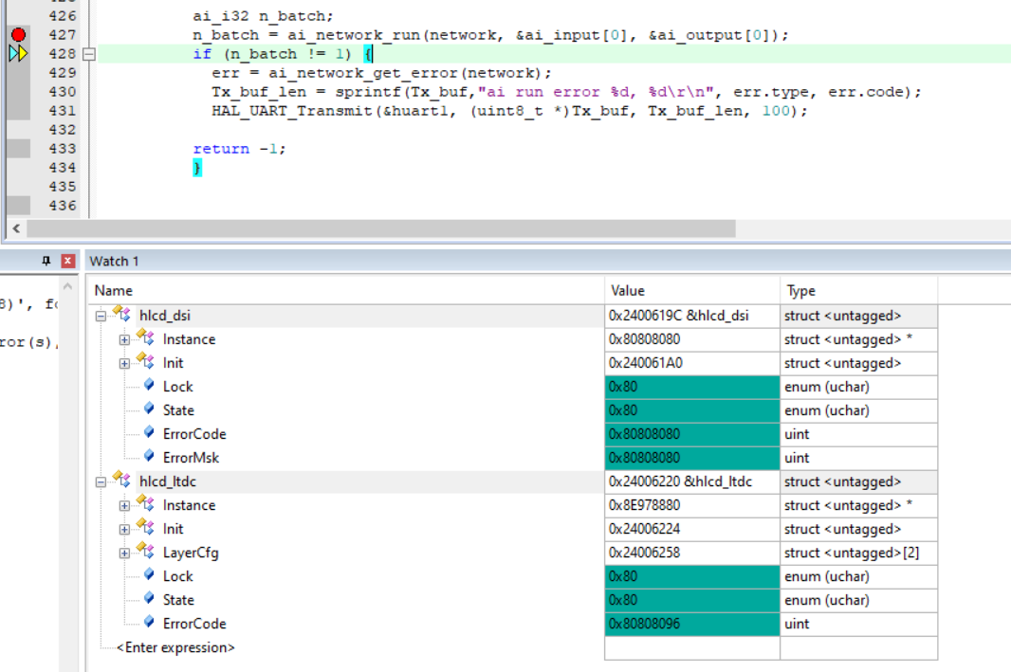Click the red breakpoint on line 427
The height and width of the screenshot is (672, 1011).
click(17, 34)
